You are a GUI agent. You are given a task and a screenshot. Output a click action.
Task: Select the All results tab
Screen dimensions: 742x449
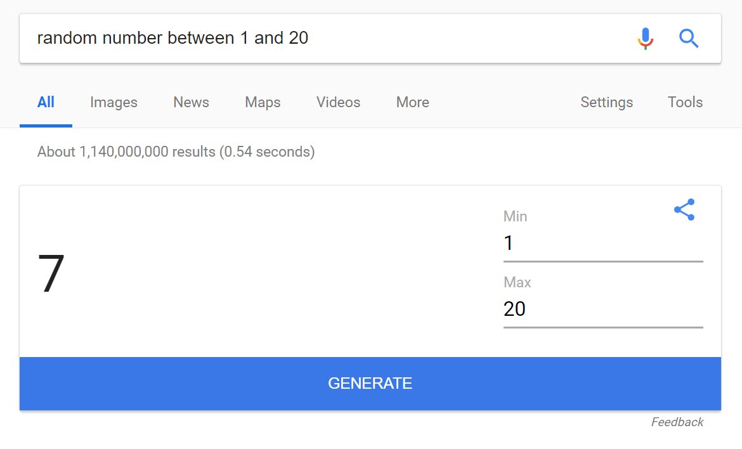46,102
